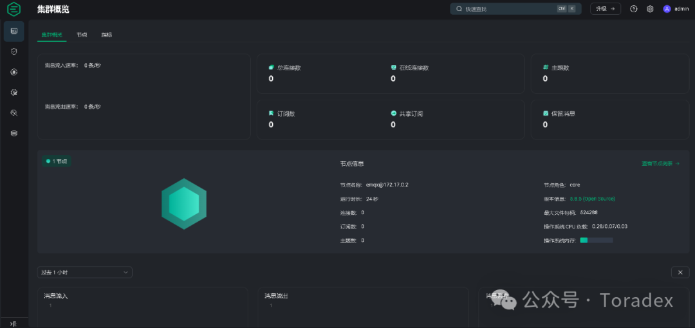Viewport: 695px width, 328px height.
Task: Open the monitoring dashboard sidebar icon
Action: (14, 31)
